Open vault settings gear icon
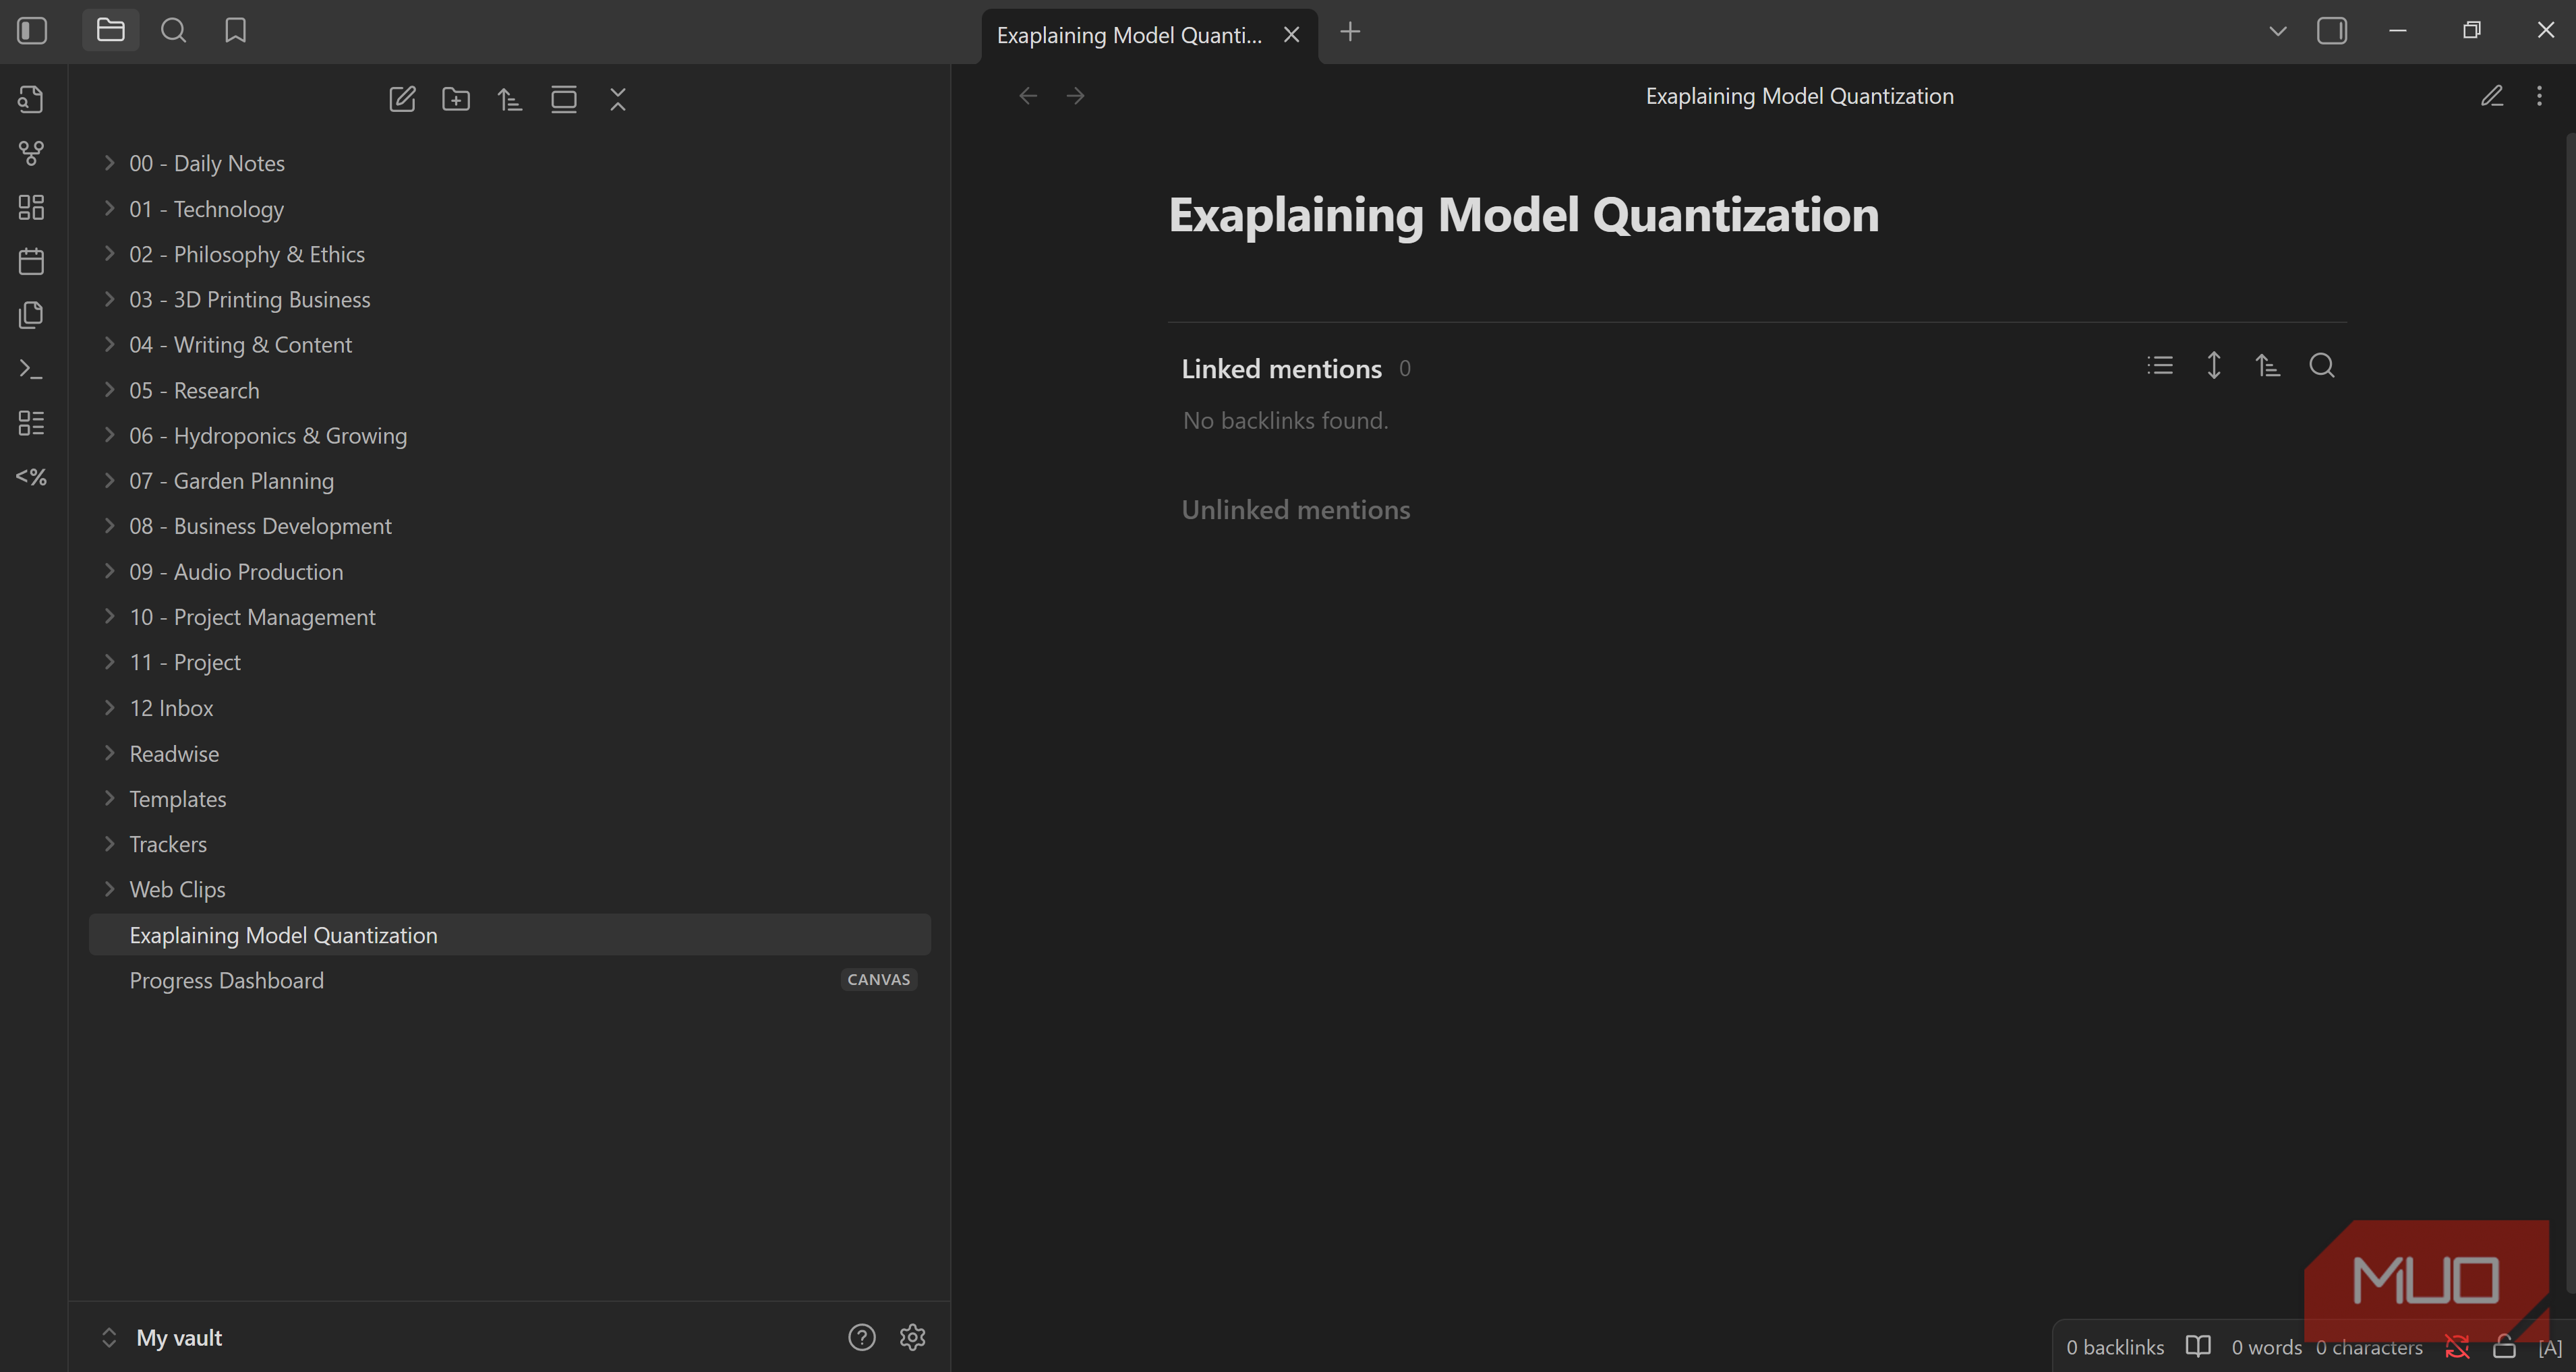Image resolution: width=2576 pixels, height=1372 pixels. pyautogui.click(x=913, y=1338)
